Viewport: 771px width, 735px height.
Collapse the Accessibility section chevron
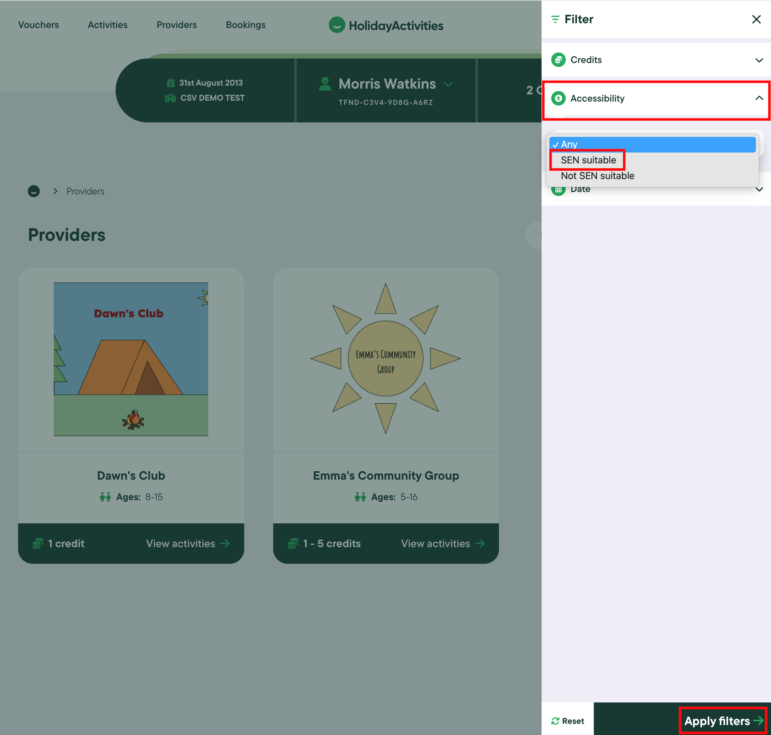pos(758,98)
